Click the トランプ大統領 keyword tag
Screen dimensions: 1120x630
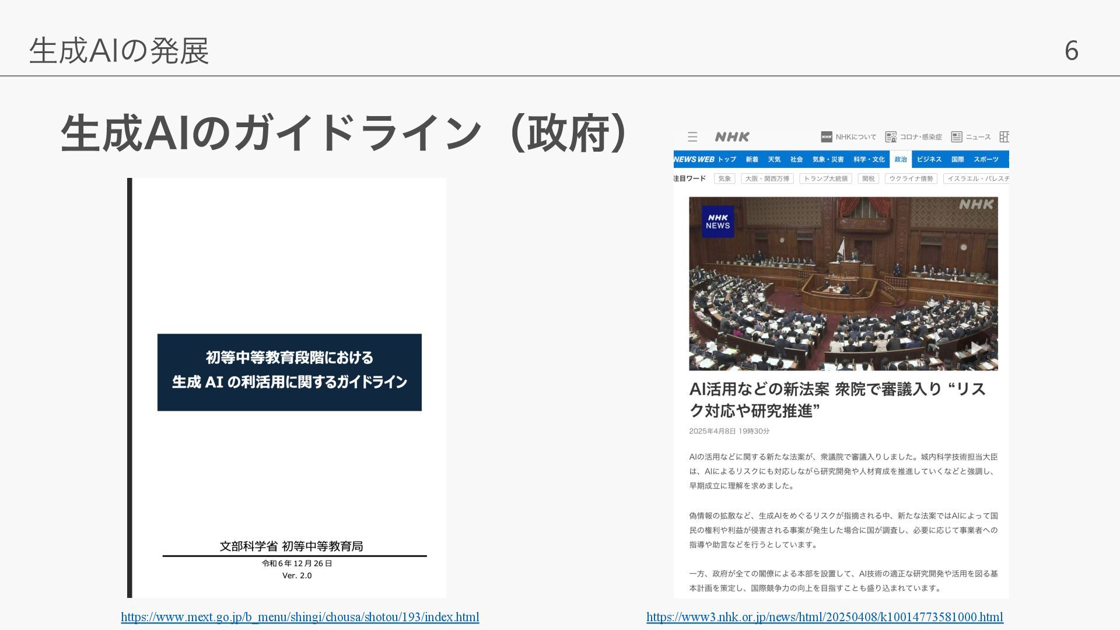point(825,178)
